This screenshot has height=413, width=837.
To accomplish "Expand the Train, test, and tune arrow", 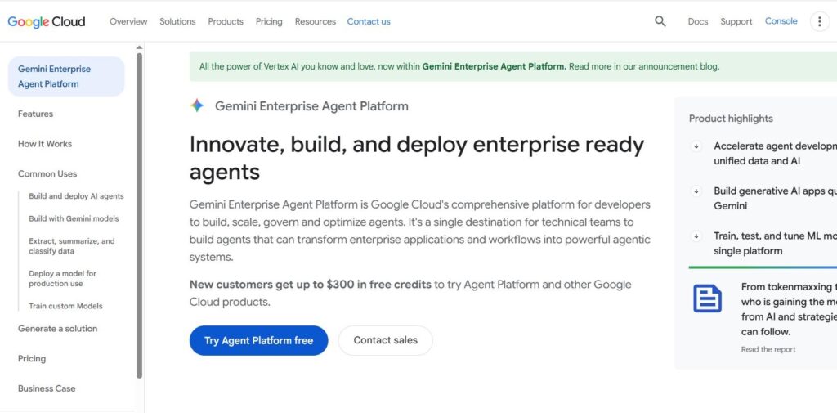I will pyautogui.click(x=696, y=236).
